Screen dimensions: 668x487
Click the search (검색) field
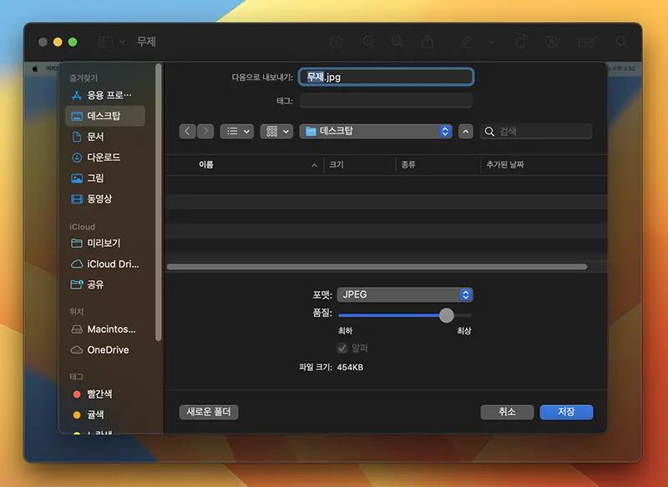click(536, 132)
